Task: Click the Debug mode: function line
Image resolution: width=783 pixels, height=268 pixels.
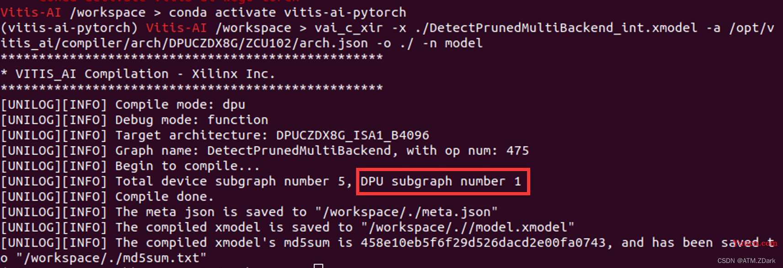Action: [x=134, y=120]
